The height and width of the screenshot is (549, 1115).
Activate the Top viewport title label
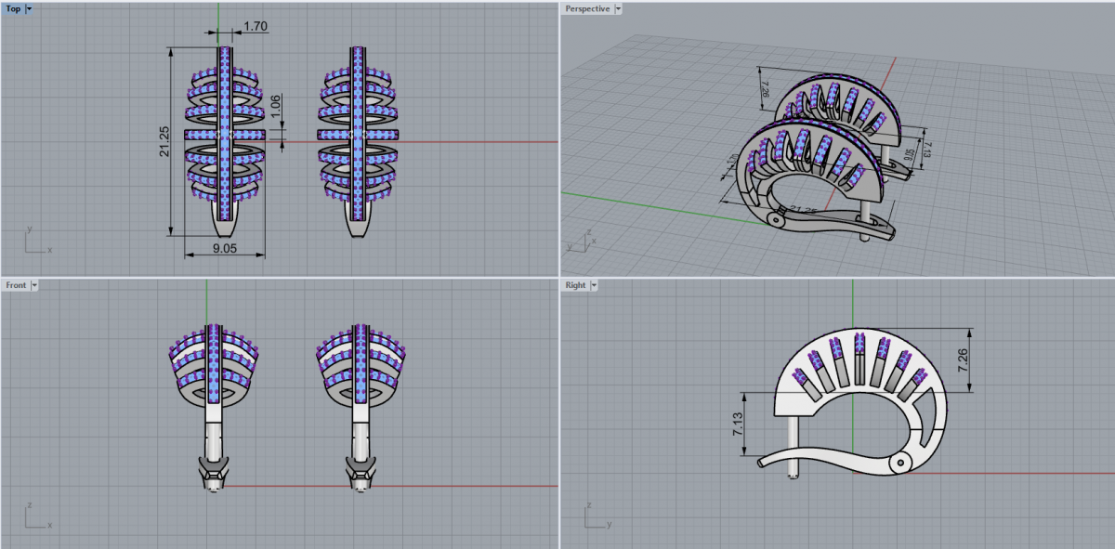point(13,8)
